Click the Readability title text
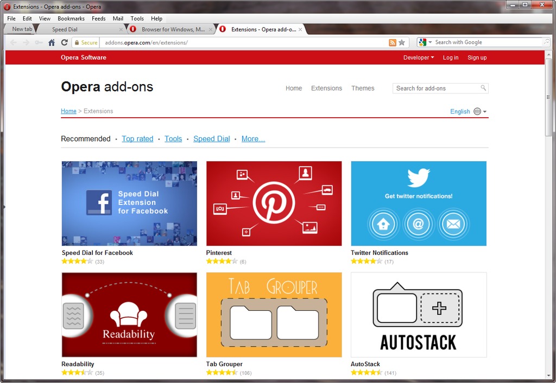 [x=78, y=364]
